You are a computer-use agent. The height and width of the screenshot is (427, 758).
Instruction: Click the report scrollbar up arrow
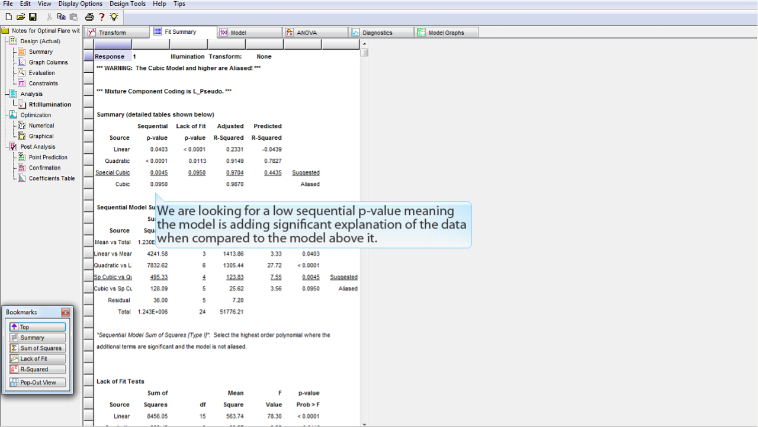(364, 43)
